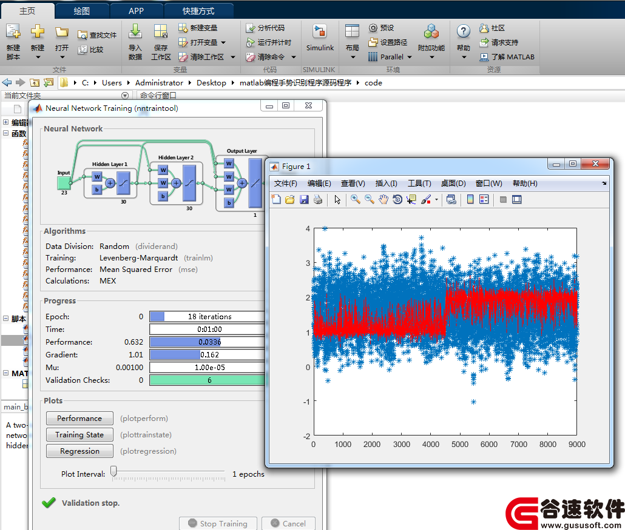Click Desktop in the address path
Image resolution: width=625 pixels, height=530 pixels.
click(211, 83)
